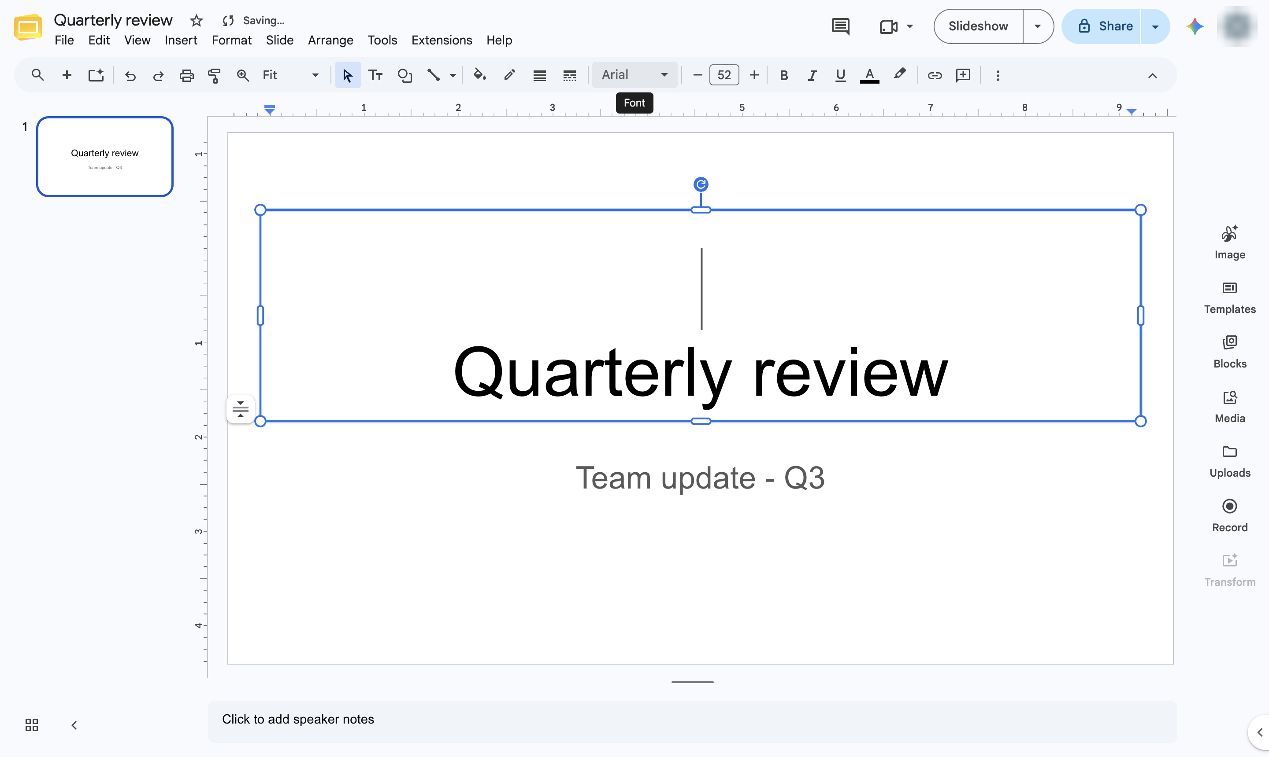Start the Slideshow
Viewport: 1269px width, 757px height.
[978, 26]
